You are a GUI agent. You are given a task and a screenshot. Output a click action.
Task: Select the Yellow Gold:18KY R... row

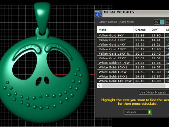click(x=133, y=54)
